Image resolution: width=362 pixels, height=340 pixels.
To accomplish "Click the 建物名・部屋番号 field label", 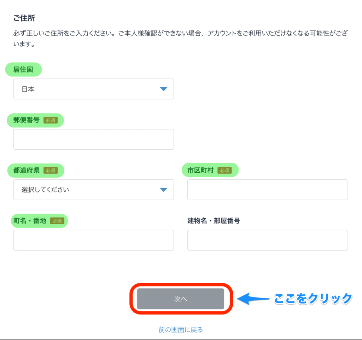I will pos(214,221).
